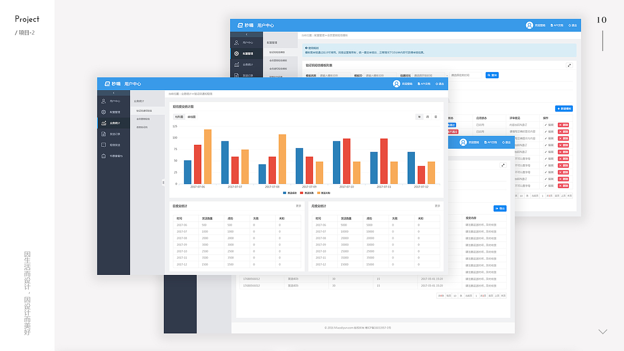
Task: Click the 秒嘀 logo in the front window
Action: pyautogui.click(x=113, y=84)
